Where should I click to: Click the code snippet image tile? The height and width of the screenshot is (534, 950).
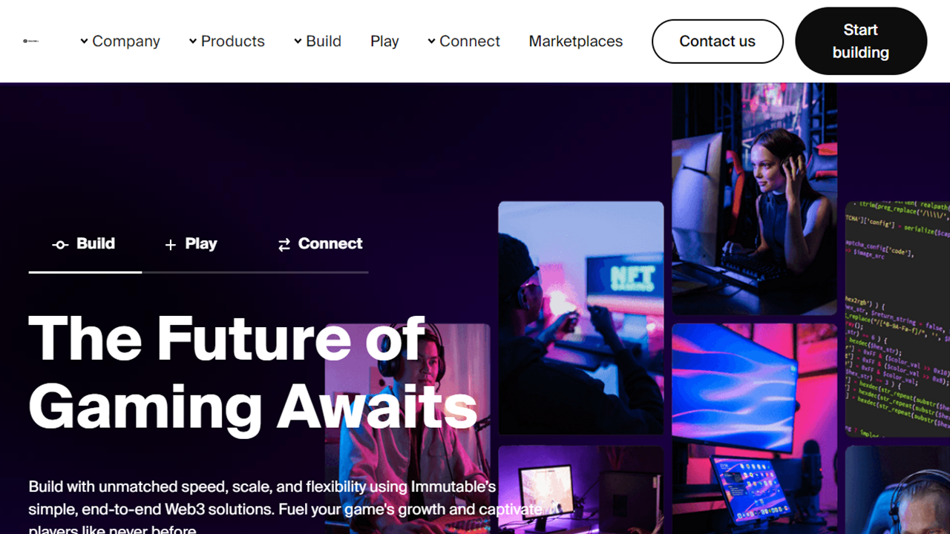(x=897, y=319)
